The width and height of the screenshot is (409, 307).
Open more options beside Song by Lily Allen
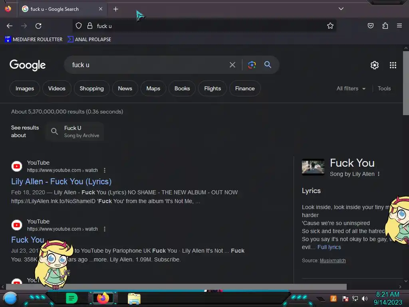point(379,174)
